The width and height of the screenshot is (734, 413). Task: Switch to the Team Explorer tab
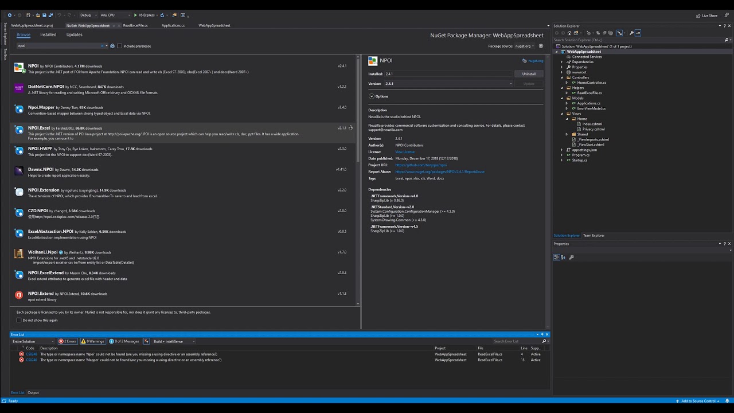pyautogui.click(x=594, y=236)
